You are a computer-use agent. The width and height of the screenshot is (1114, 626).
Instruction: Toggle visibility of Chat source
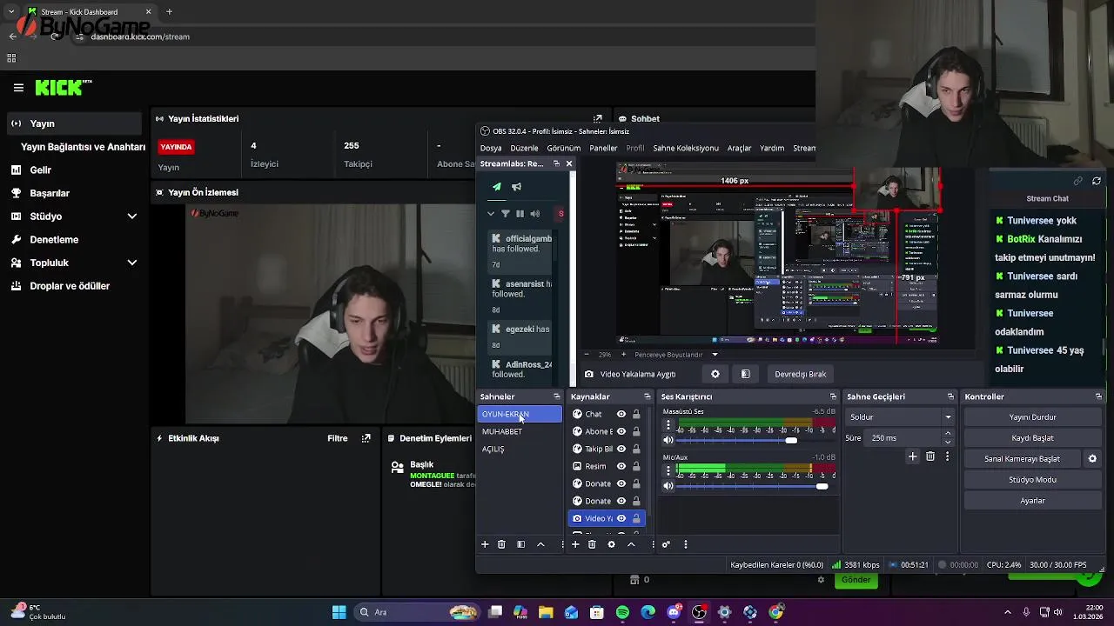click(x=621, y=414)
